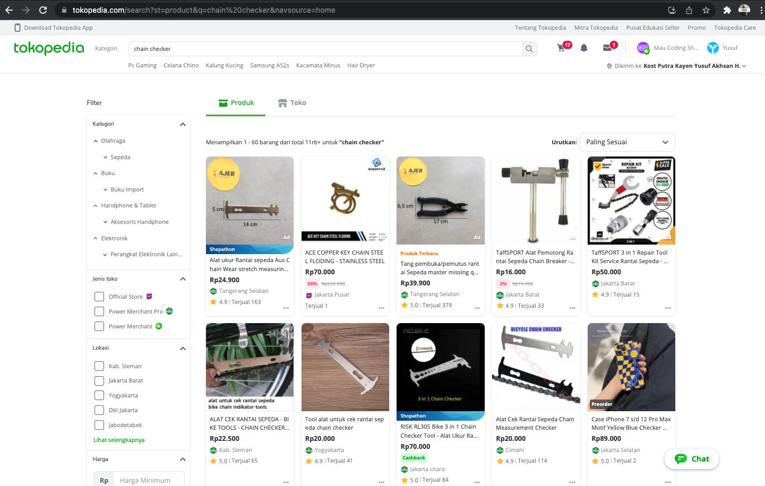Collapse the Jenis toko filter section
The image size is (765, 486).
pyautogui.click(x=183, y=279)
